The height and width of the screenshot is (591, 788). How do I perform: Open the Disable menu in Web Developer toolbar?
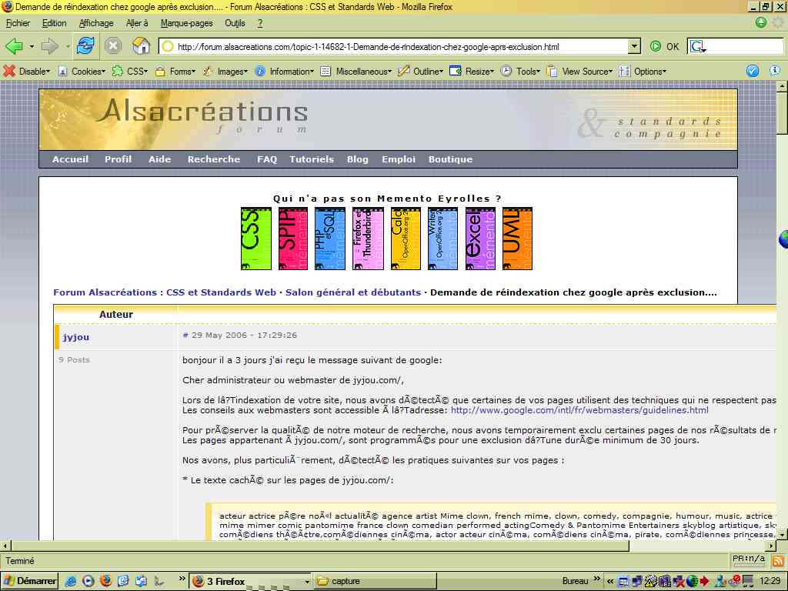tap(27, 72)
